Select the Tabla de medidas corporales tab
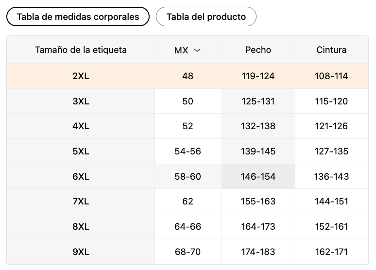Image resolution: width=376 pixels, height=270 pixels. (x=78, y=17)
